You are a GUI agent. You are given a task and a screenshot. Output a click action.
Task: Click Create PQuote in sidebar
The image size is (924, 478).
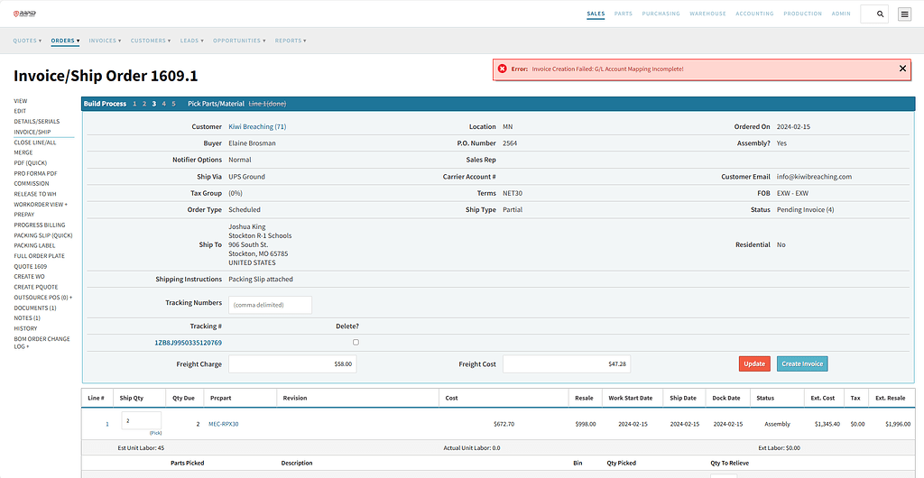[x=35, y=287]
